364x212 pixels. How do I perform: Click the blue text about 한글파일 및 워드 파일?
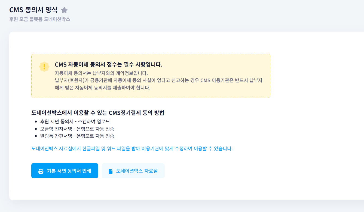(x=132, y=149)
